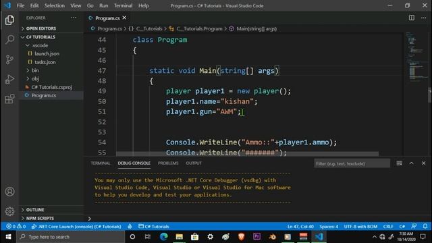432x243 pixels.
Task: Switch to the Debug Console tab
Action: pyautogui.click(x=134, y=163)
